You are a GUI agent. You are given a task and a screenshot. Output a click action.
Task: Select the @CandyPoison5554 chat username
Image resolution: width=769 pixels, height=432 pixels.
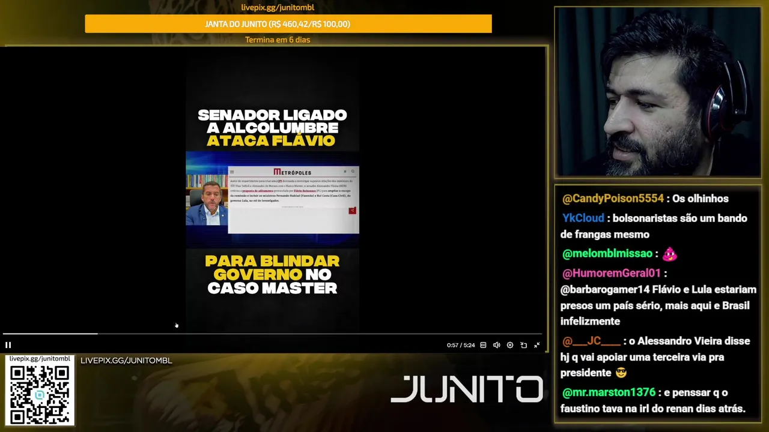click(613, 199)
